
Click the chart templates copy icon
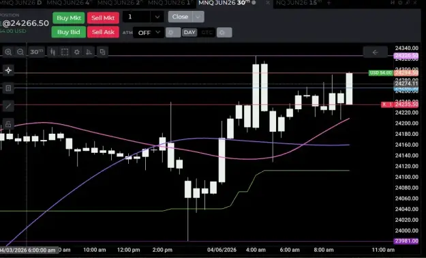click(102, 52)
